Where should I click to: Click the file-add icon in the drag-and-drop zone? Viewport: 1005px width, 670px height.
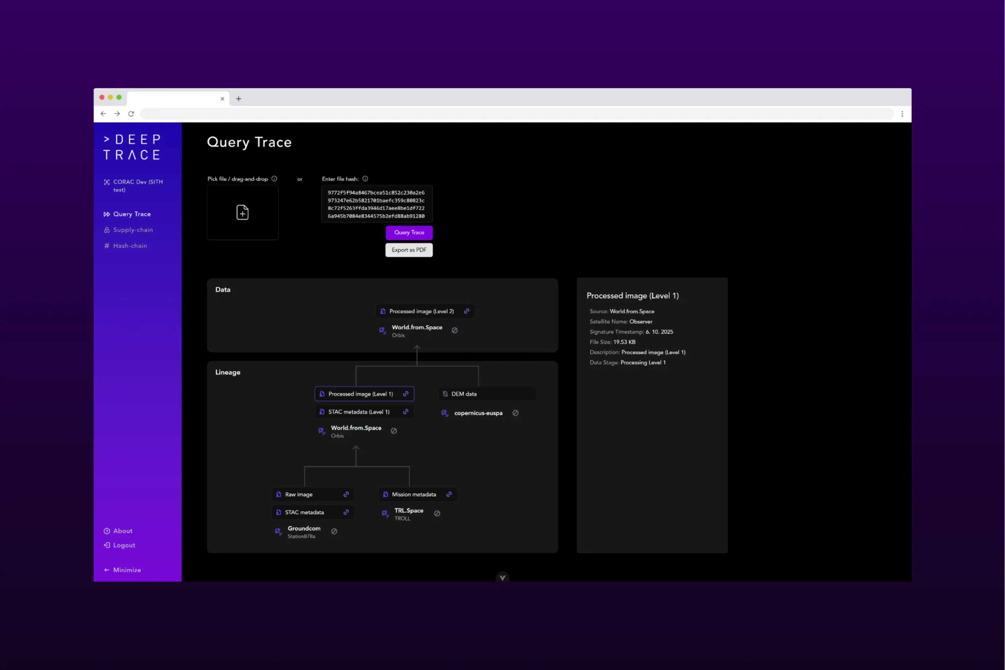coord(242,212)
